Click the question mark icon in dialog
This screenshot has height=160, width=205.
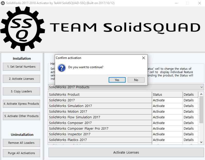point(61,68)
